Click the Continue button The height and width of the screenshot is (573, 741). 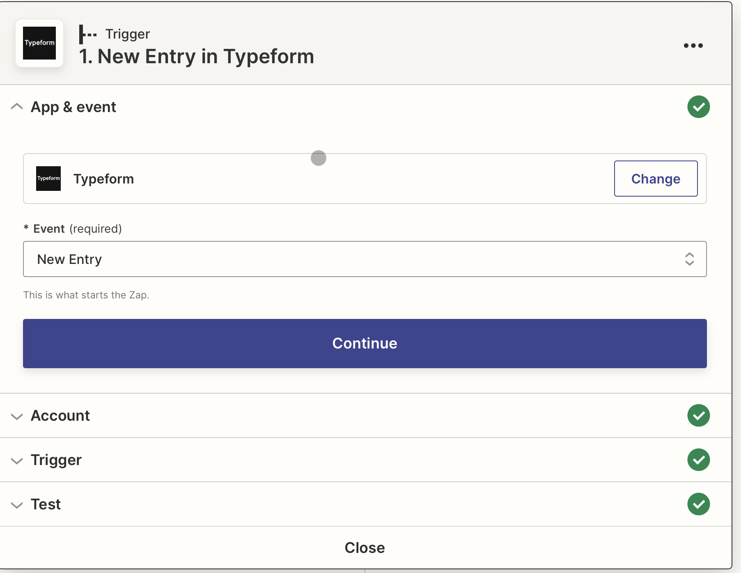click(x=365, y=344)
